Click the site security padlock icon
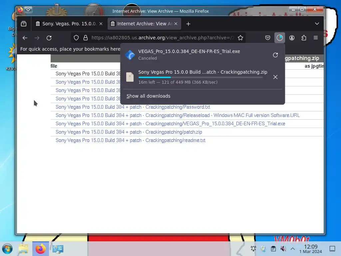341x256 pixels. [86, 38]
